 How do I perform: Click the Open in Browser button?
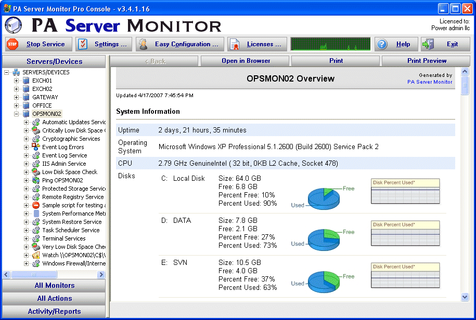point(245,61)
